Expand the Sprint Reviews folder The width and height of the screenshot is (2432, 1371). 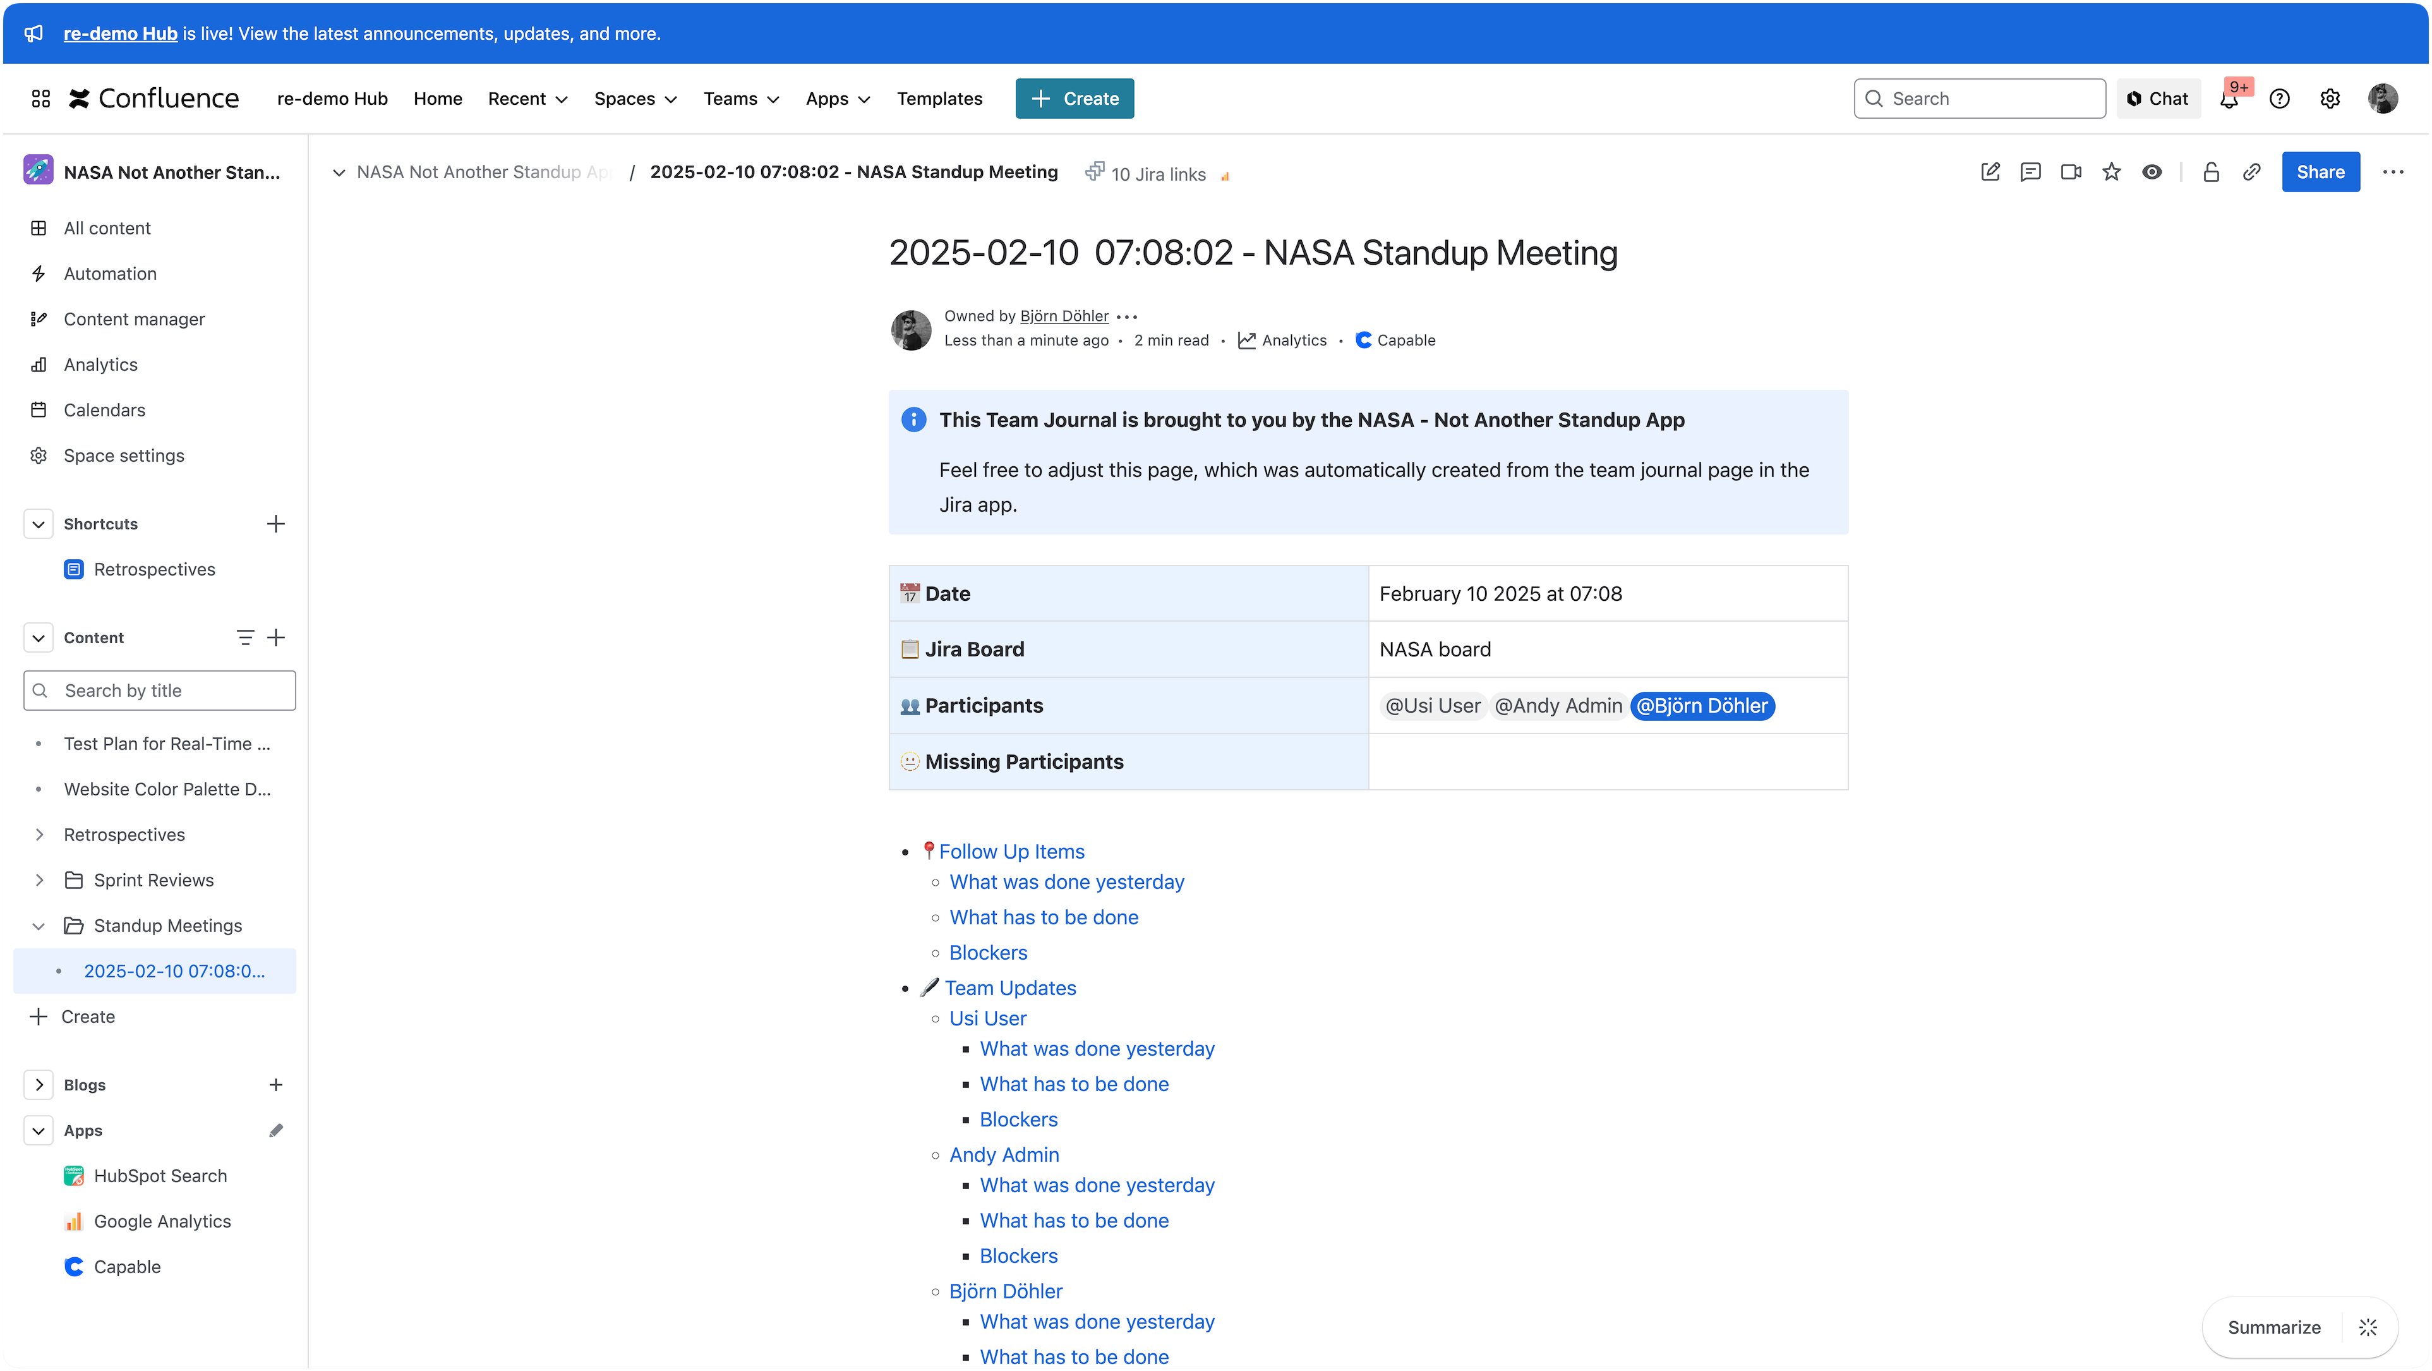pos(38,880)
